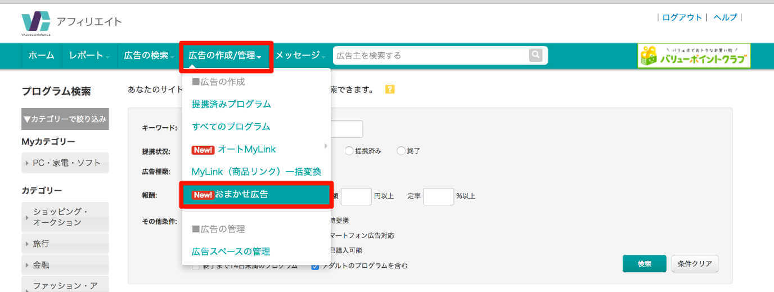This screenshot has width=774, height=292.
Task: Click the 定率 percent input field
Action: click(438, 196)
